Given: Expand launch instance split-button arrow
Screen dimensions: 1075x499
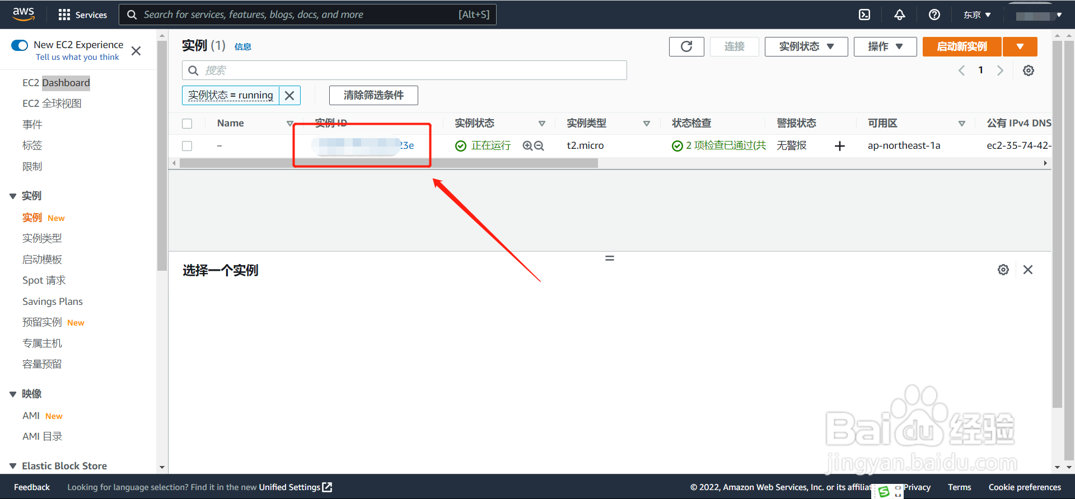Looking at the screenshot, I should click(x=1020, y=46).
